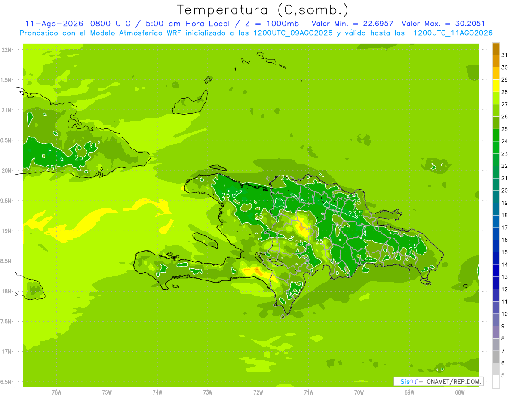Click the yellow legend color between 28 and 29
Viewport: 516px width, 398px height.
click(x=496, y=86)
